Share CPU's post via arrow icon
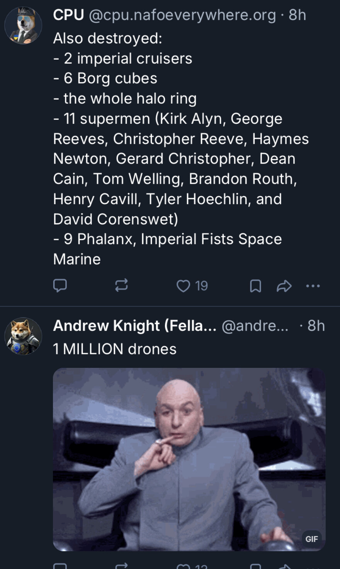Screen dimensions: 340x569 click(x=284, y=286)
